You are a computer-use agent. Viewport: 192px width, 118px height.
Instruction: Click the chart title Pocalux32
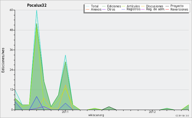[37, 5]
